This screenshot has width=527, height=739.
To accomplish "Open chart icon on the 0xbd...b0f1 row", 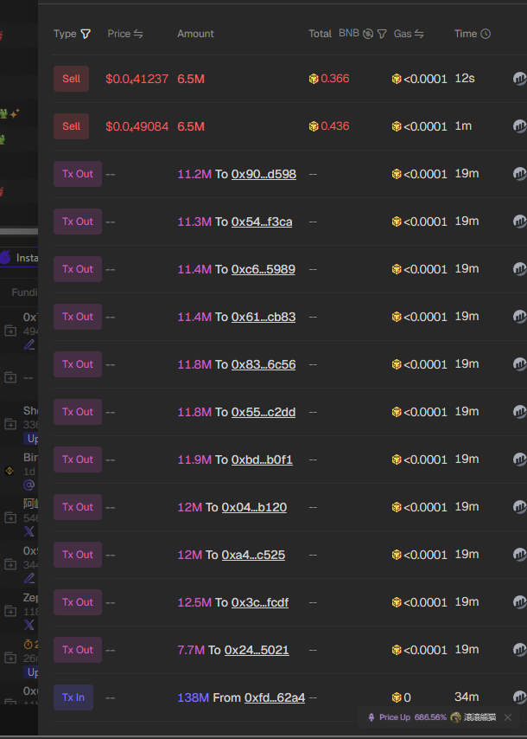I will [519, 459].
